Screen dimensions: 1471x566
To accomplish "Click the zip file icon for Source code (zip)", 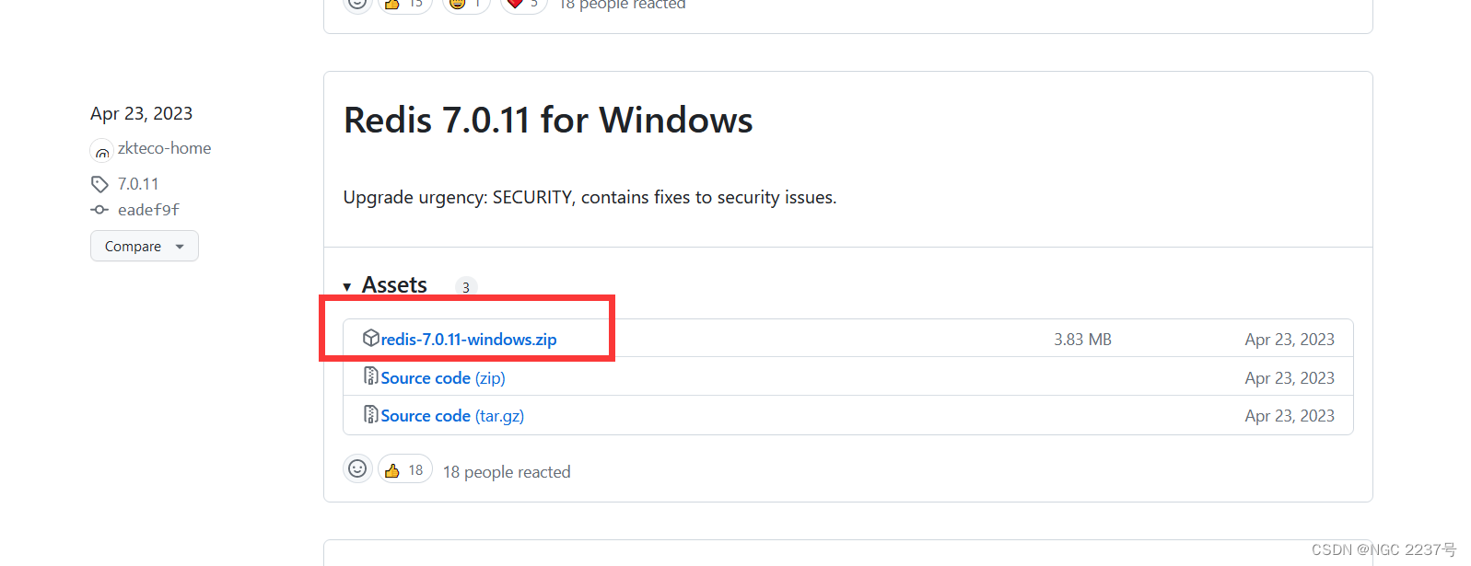I will coord(370,375).
